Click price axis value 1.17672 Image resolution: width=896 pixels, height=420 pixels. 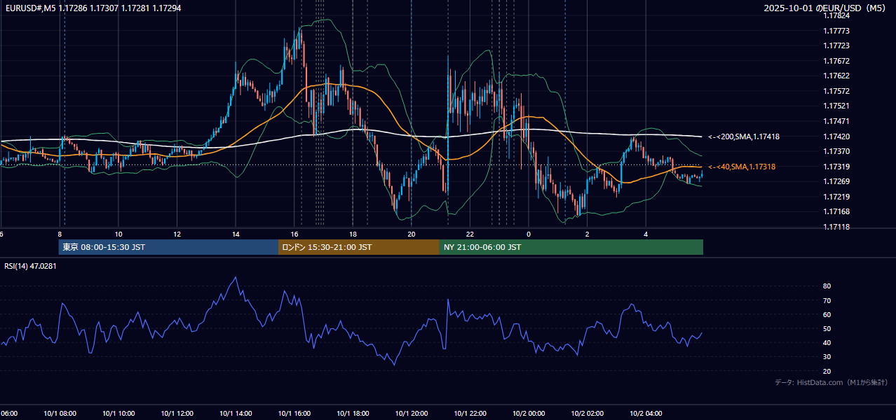point(836,61)
